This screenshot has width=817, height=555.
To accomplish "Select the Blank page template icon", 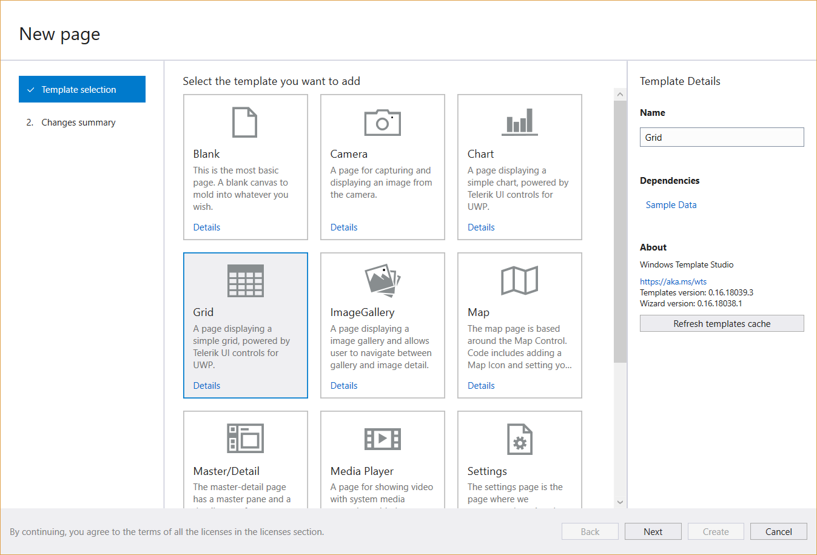I will click(x=245, y=122).
